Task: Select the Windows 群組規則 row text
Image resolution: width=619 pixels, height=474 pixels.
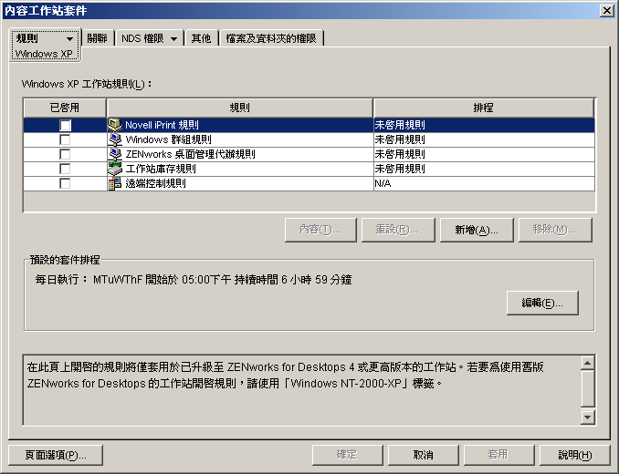Action: 169,139
